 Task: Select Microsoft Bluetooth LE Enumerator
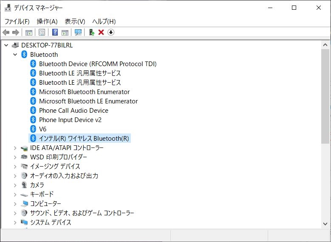[x=88, y=101]
